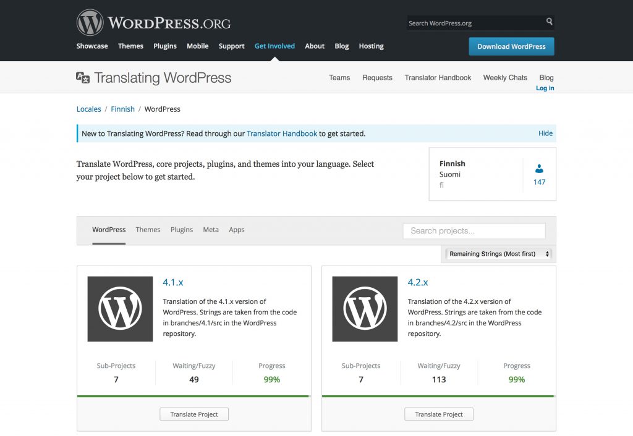
Task: Click the Log in link
Action: pyautogui.click(x=545, y=88)
